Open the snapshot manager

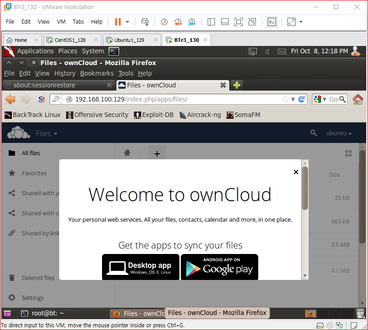[x=192, y=22]
